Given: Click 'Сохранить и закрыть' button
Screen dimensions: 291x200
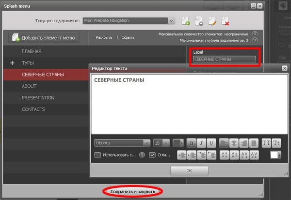Looking at the screenshot, I should tap(132, 191).
